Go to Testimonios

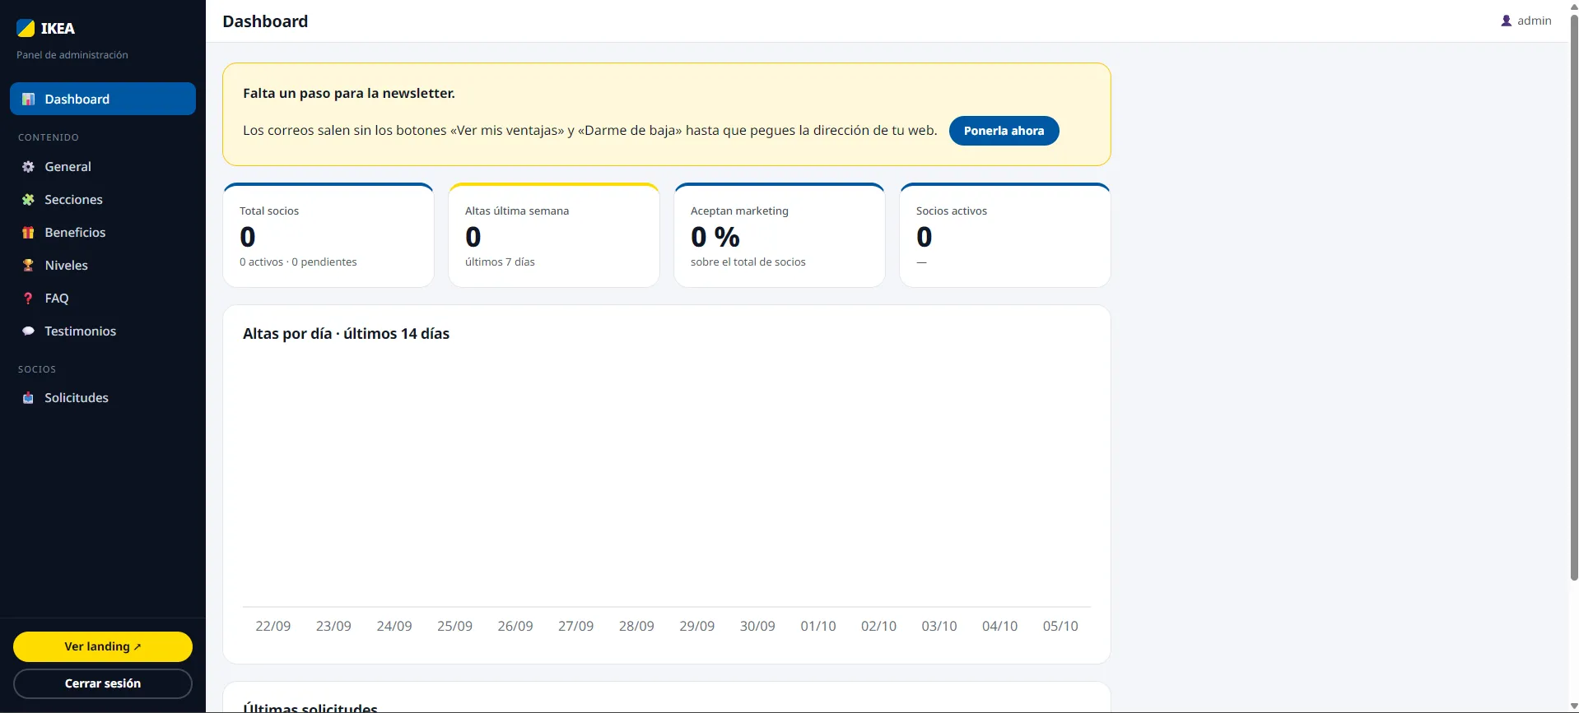[103, 331]
